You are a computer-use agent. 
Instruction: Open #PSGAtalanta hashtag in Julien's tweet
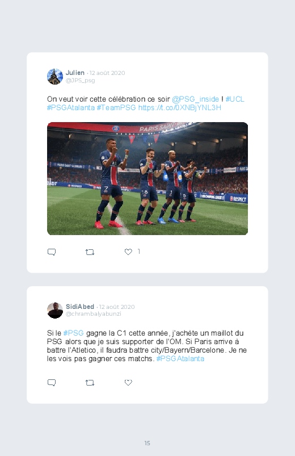pos(71,107)
